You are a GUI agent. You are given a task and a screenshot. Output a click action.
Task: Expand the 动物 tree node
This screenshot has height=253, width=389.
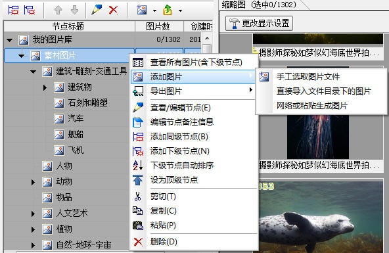(x=33, y=182)
